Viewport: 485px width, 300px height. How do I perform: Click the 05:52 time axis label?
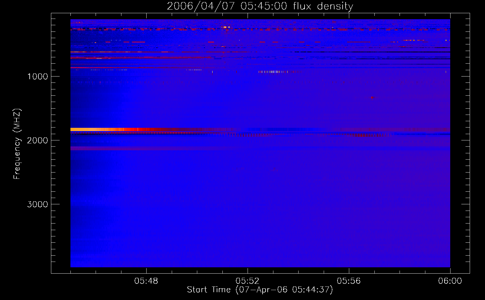point(248,281)
